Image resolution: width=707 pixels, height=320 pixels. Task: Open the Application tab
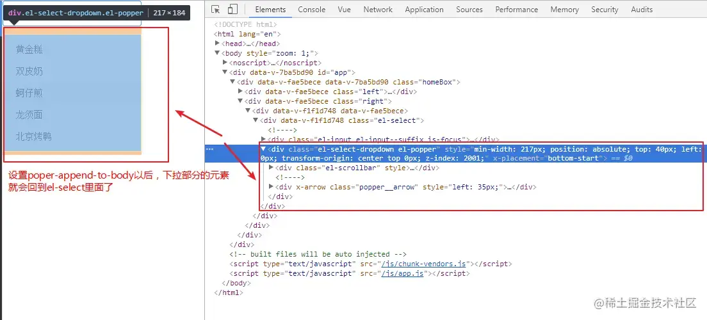pyautogui.click(x=425, y=10)
